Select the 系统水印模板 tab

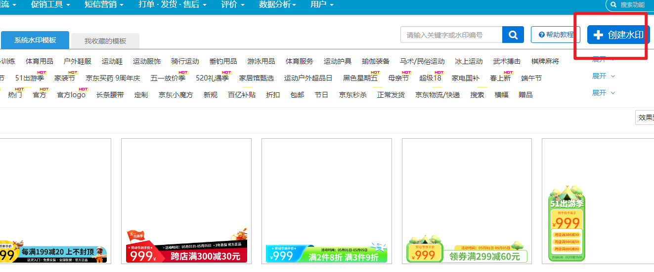click(35, 40)
